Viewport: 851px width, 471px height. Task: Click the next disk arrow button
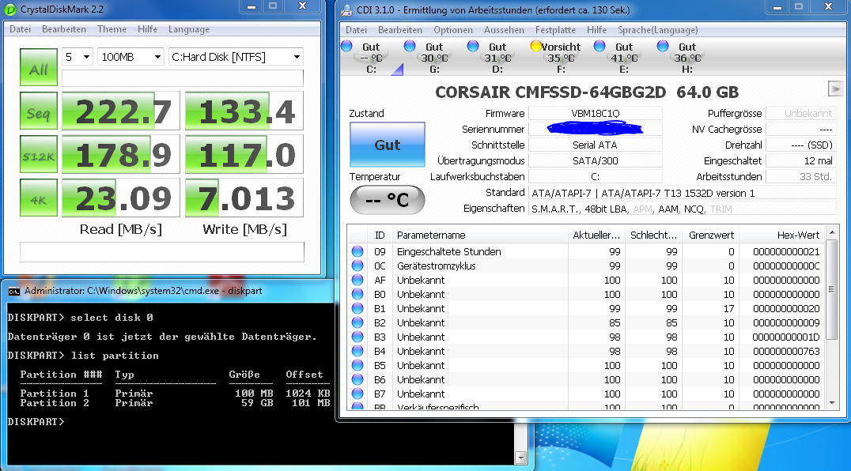coord(835,89)
